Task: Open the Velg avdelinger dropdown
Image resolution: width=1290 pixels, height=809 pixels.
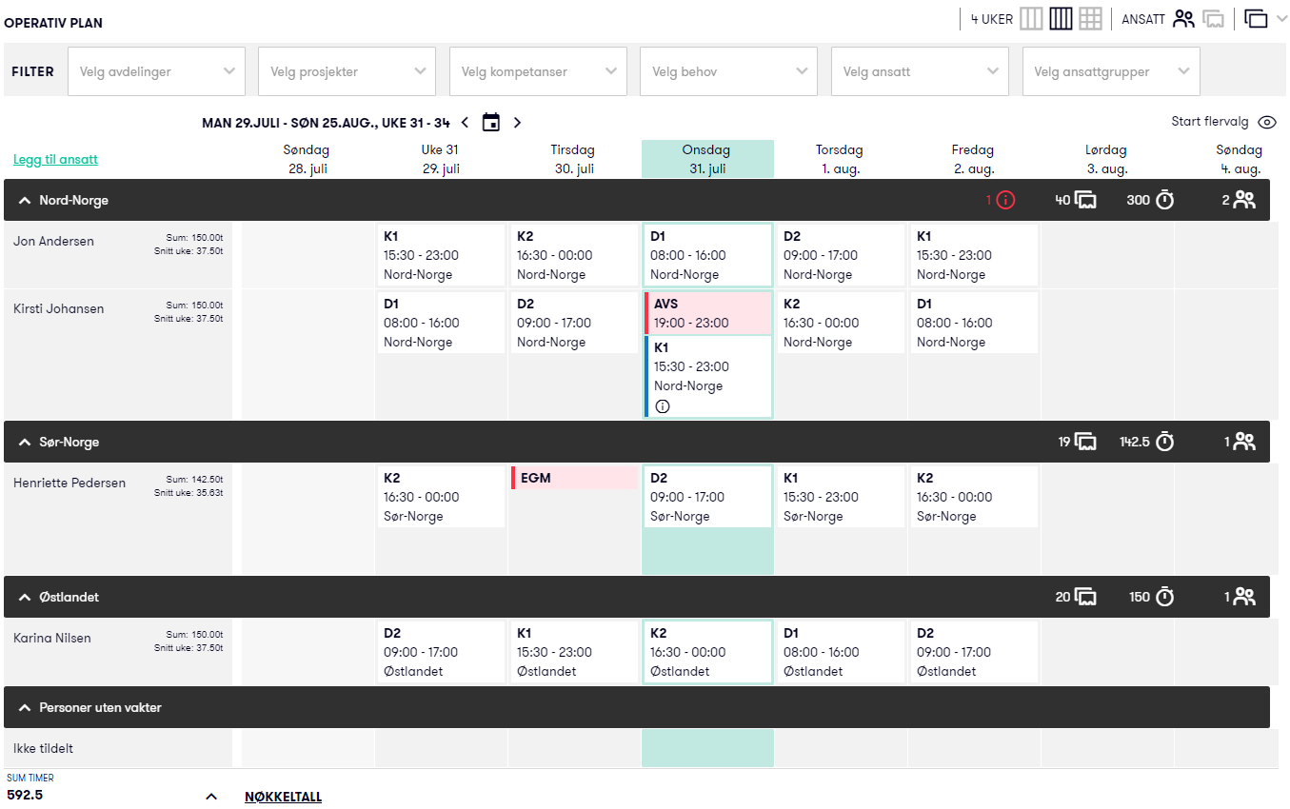Action: (157, 71)
